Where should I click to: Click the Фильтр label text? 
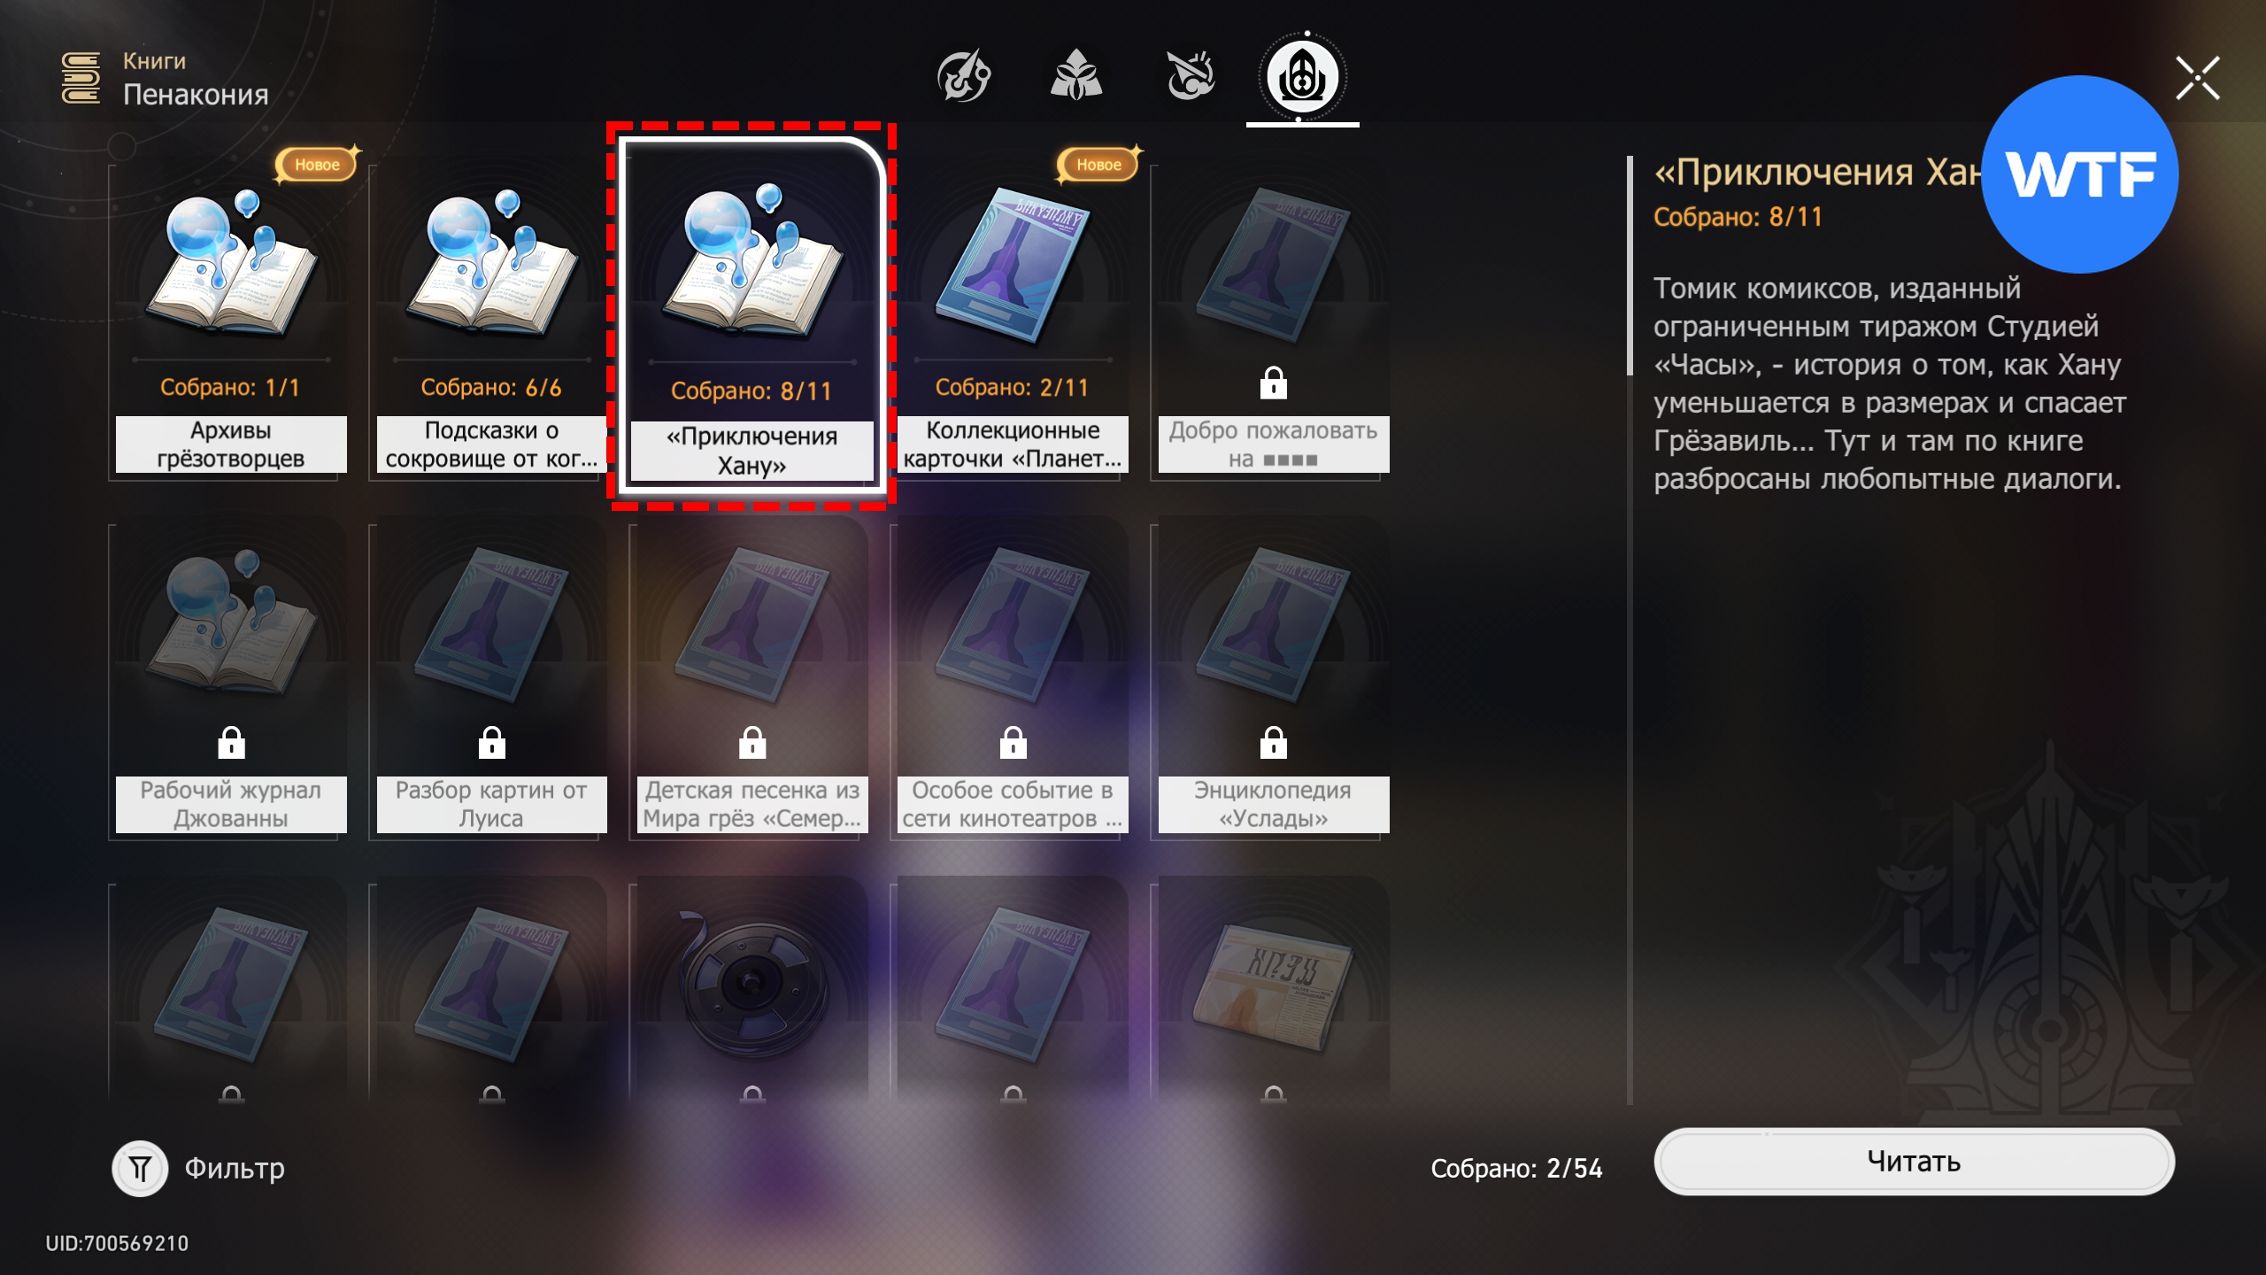pos(235,1169)
